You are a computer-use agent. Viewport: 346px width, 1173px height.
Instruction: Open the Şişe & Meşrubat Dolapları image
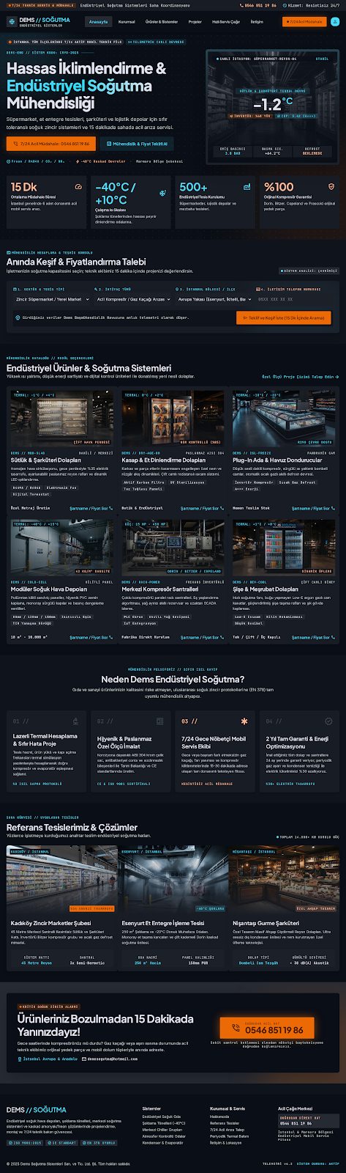click(x=284, y=548)
